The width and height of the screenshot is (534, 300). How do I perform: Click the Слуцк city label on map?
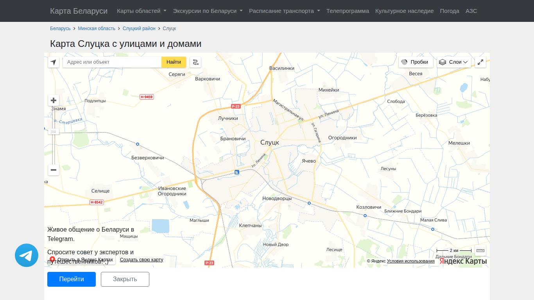pyautogui.click(x=270, y=143)
